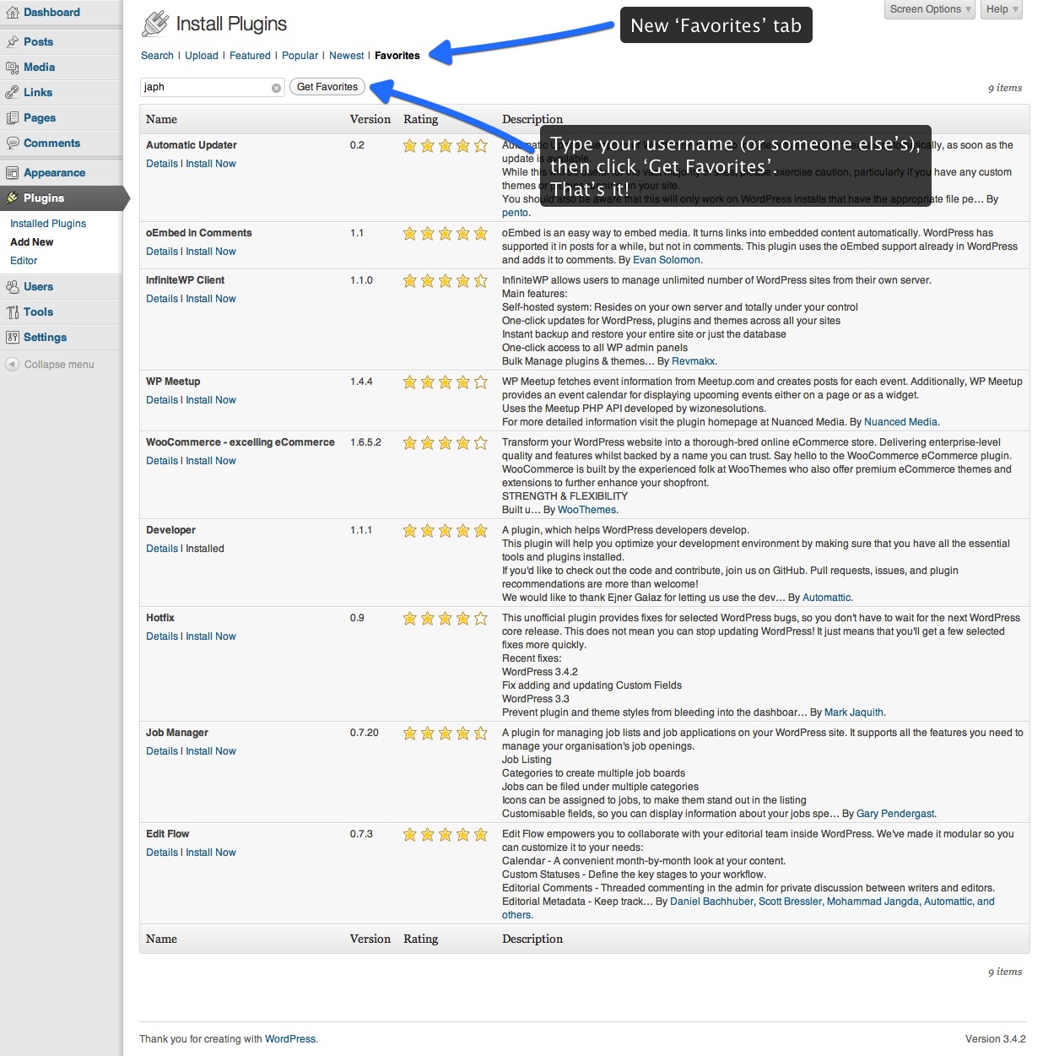Click the Users icon in sidebar
Image resolution: width=1043 pixels, height=1056 pixels.
coord(12,286)
